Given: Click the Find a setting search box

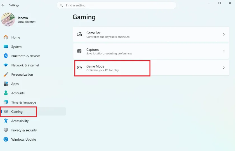Looking at the screenshot, I should tap(116, 5).
